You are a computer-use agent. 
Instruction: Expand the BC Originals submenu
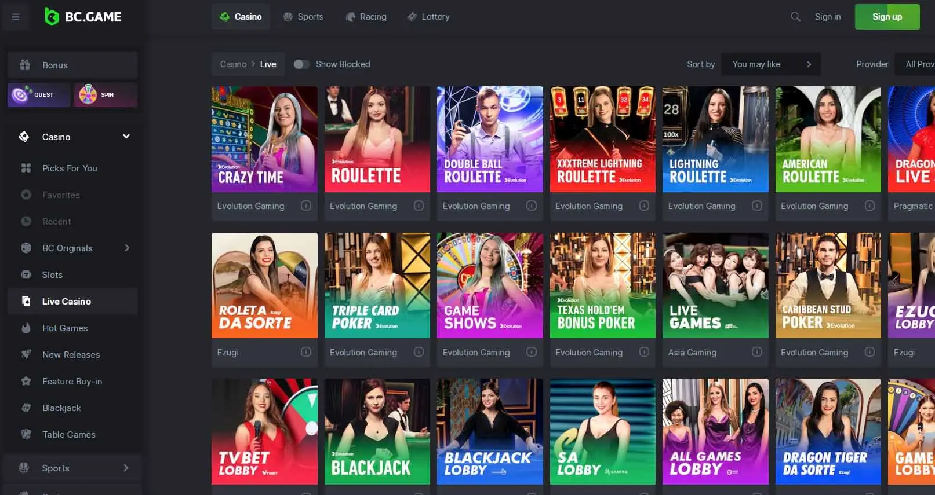(126, 248)
